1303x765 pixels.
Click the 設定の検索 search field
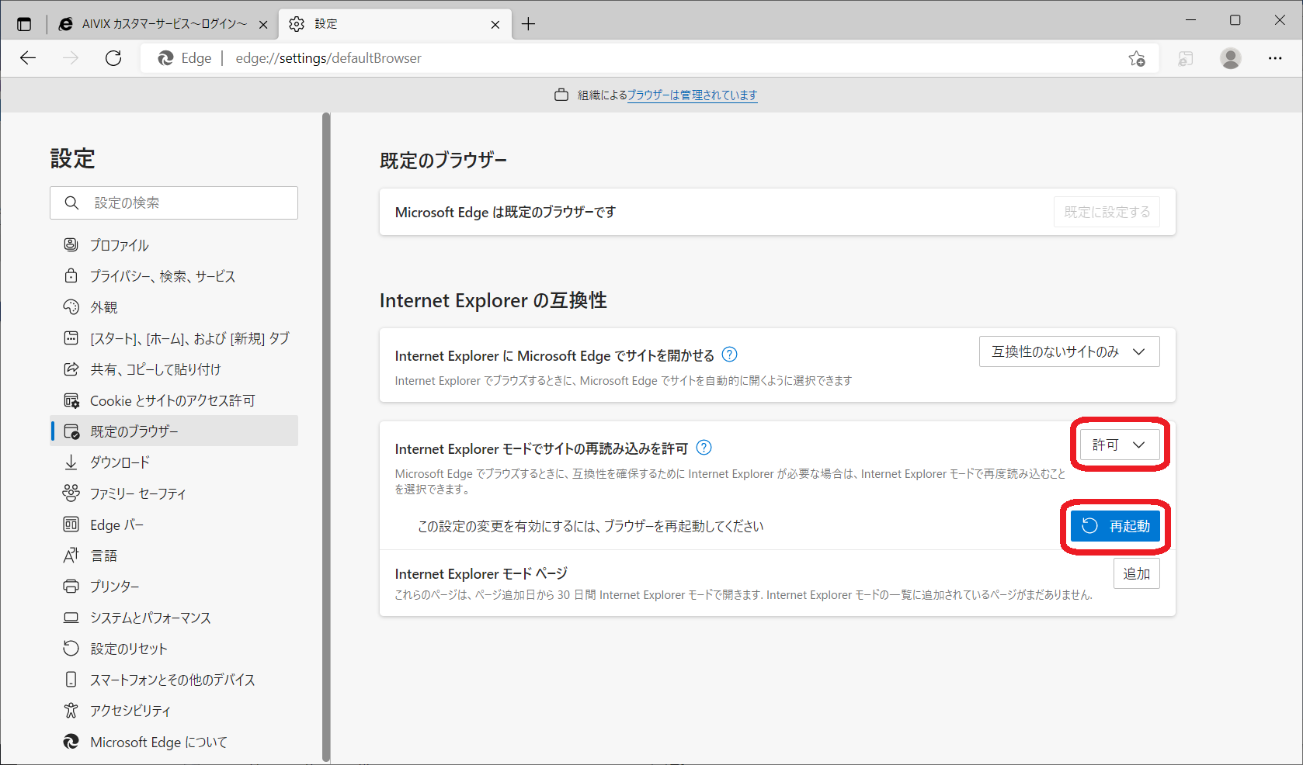(174, 202)
